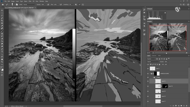Select the Lasso tool
190x107 pixels.
pyautogui.click(x=2, y=15)
